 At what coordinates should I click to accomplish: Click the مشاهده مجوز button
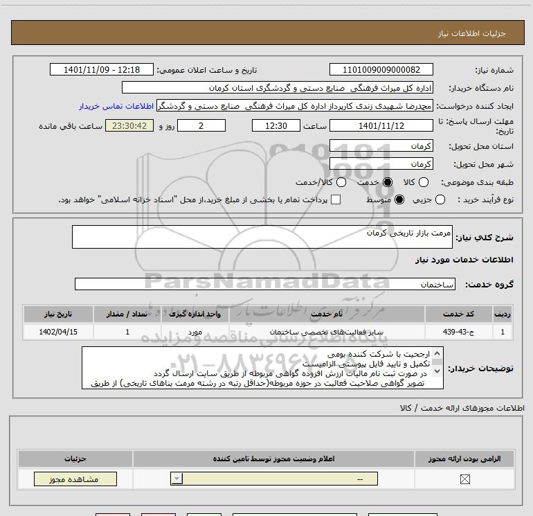pos(75,479)
